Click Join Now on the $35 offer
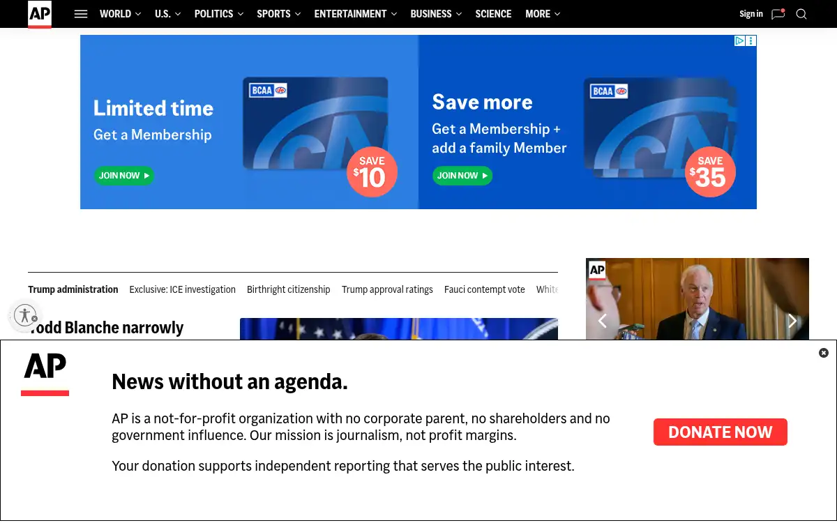Viewport: 837px width, 523px height. click(x=462, y=176)
